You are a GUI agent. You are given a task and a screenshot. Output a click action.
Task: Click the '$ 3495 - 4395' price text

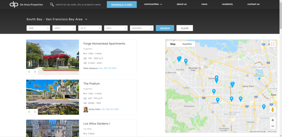coord(95,63)
